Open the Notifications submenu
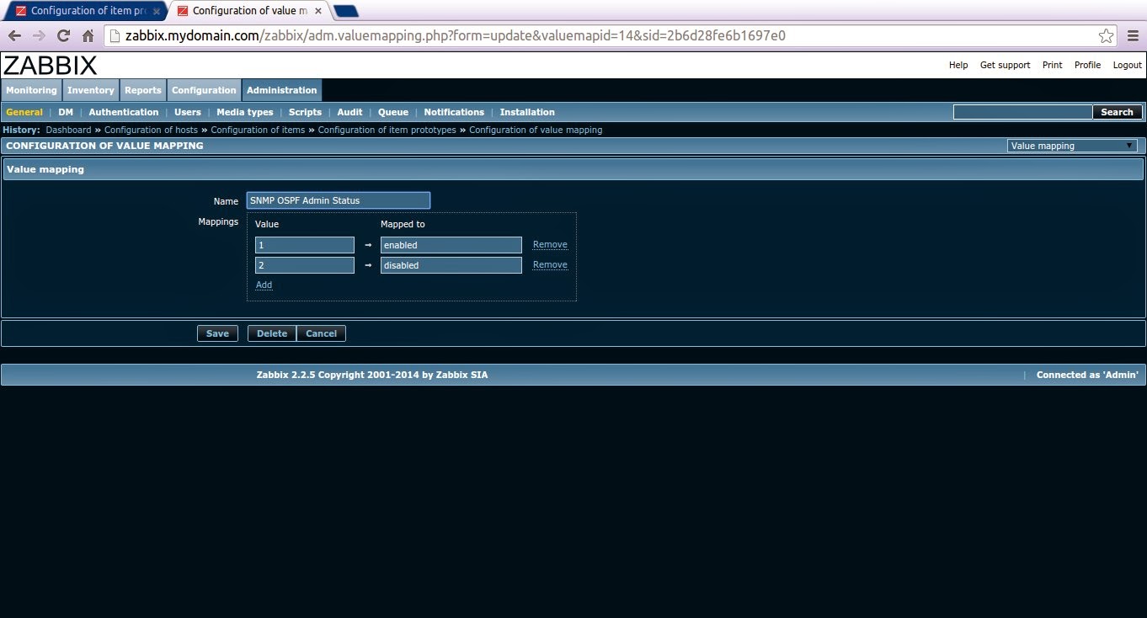 (454, 112)
